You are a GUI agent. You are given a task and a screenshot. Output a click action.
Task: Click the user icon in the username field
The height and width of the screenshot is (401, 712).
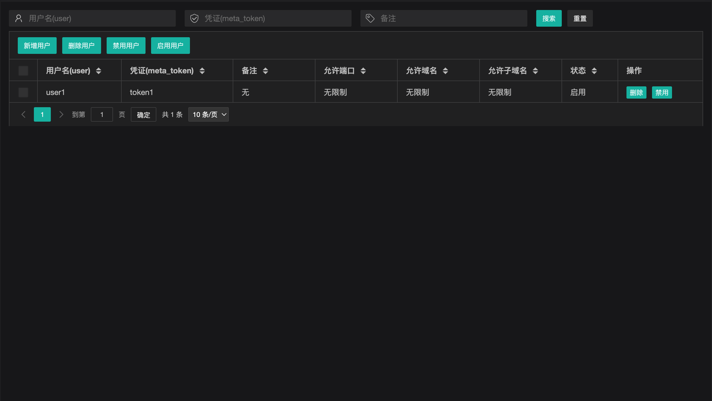pyautogui.click(x=19, y=18)
